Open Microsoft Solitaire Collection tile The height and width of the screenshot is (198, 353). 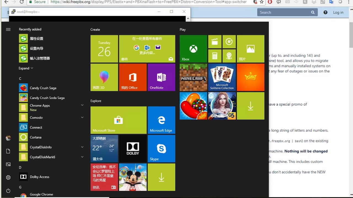tap(222, 77)
